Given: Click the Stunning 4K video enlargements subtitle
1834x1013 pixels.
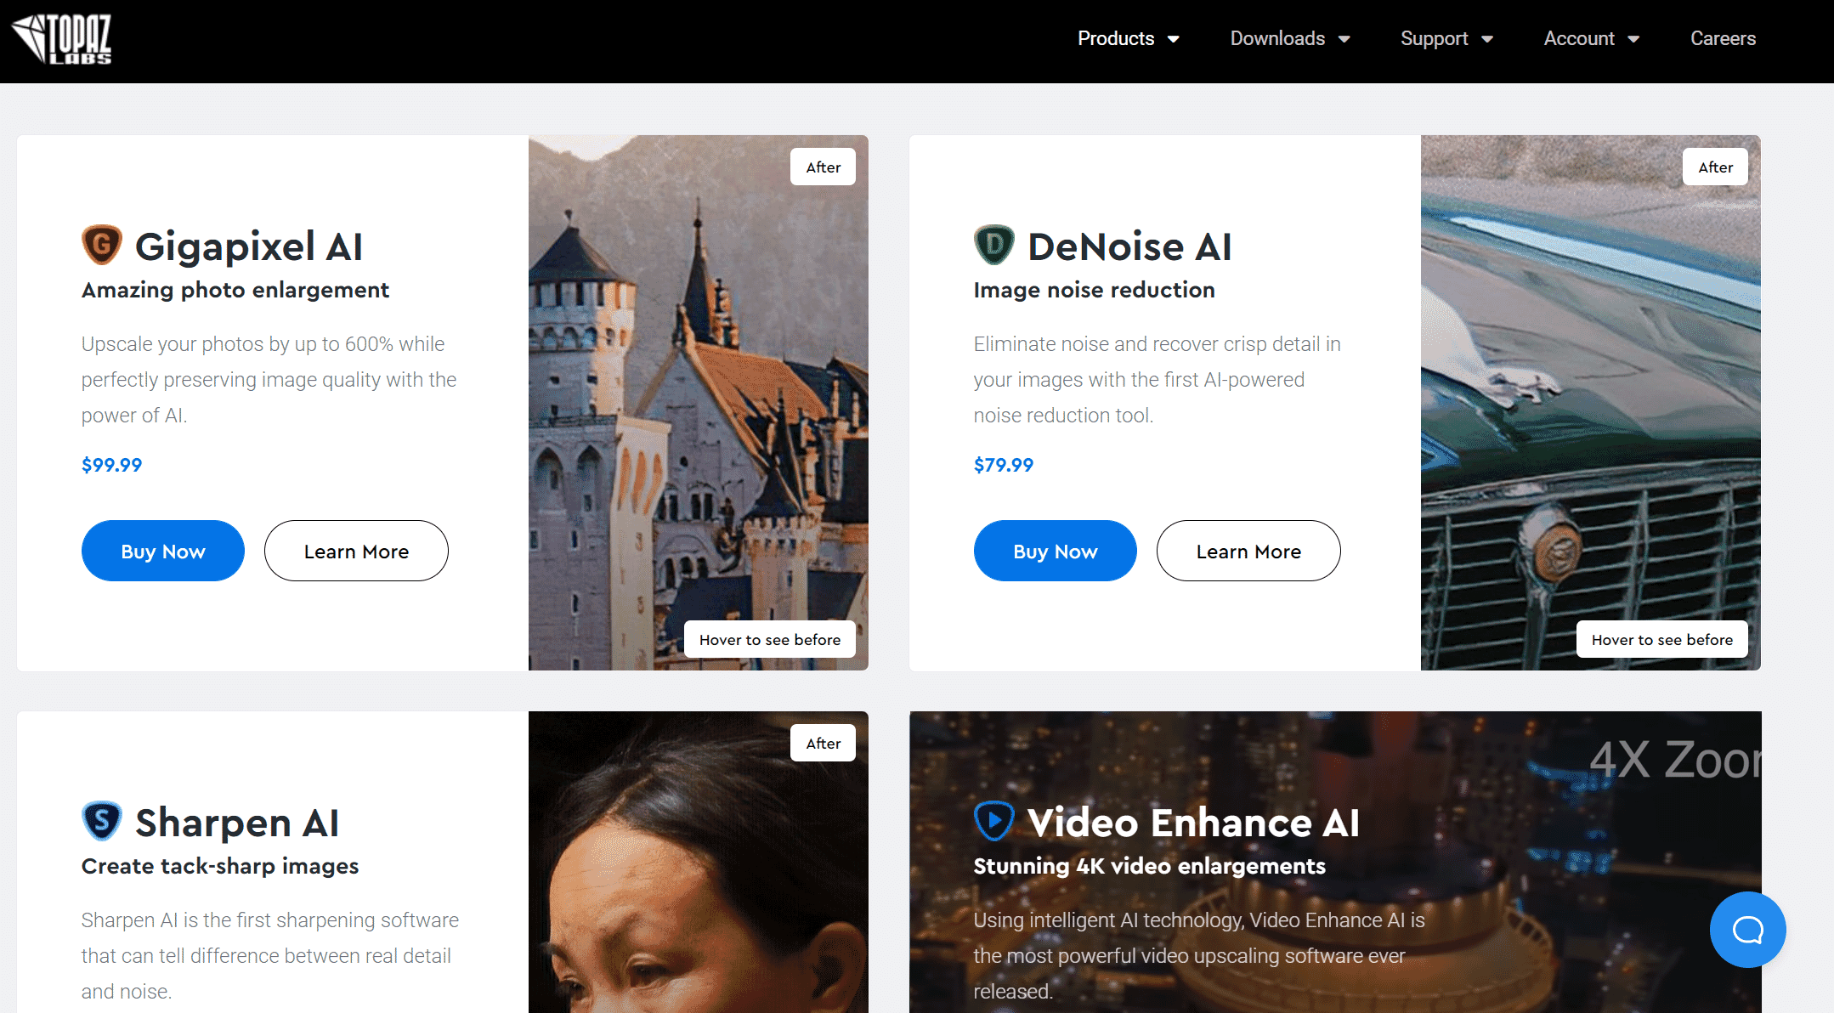Looking at the screenshot, I should tap(1150, 866).
